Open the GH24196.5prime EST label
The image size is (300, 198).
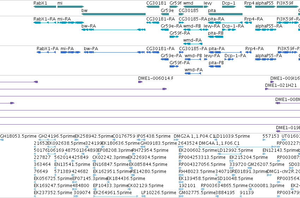(57, 136)
